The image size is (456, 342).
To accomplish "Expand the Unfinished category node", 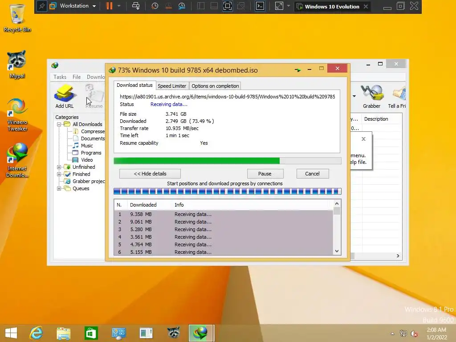I will 59,167.
